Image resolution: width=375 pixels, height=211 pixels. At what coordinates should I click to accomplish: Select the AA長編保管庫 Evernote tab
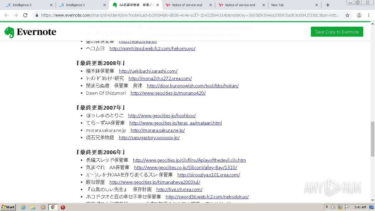(135, 5)
